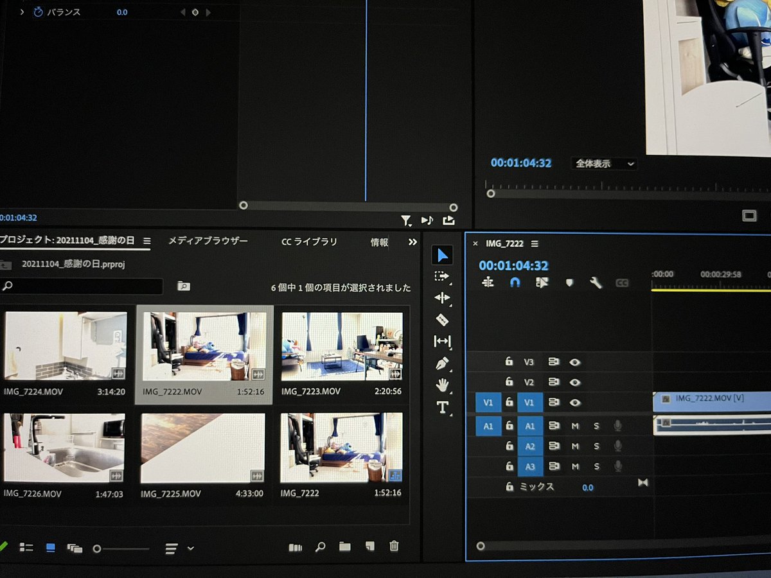The height and width of the screenshot is (578, 771).
Task: Toggle lock on V2 track
Action: [509, 382]
